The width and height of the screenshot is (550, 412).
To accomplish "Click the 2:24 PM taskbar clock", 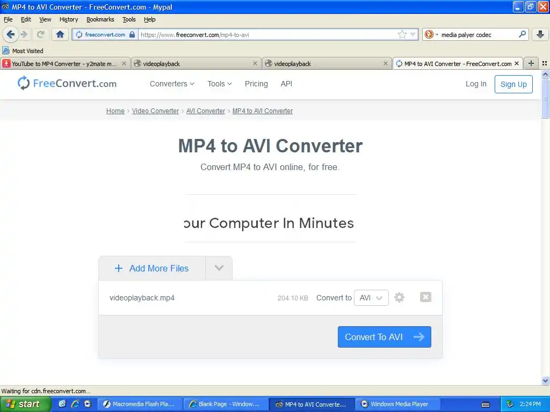I will click(530, 404).
